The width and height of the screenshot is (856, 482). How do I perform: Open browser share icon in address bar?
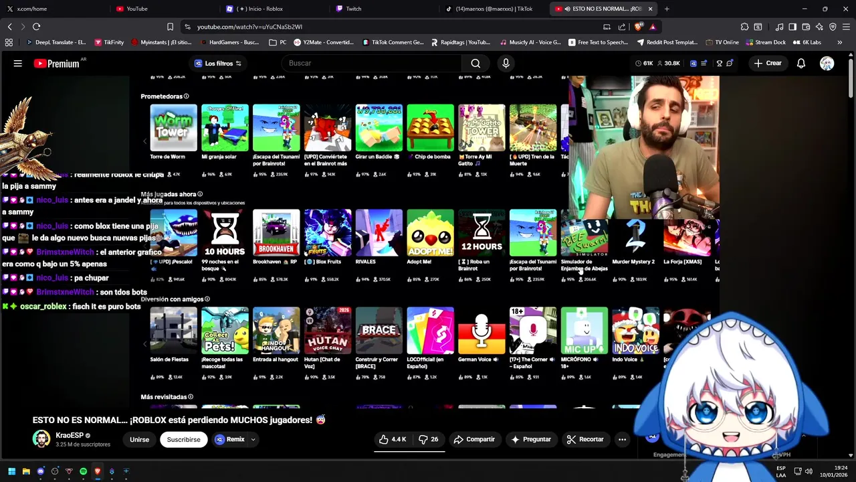point(622,27)
